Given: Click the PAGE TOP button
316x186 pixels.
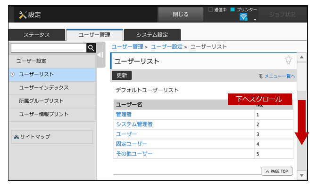Looking at the screenshot, I should (277, 171).
